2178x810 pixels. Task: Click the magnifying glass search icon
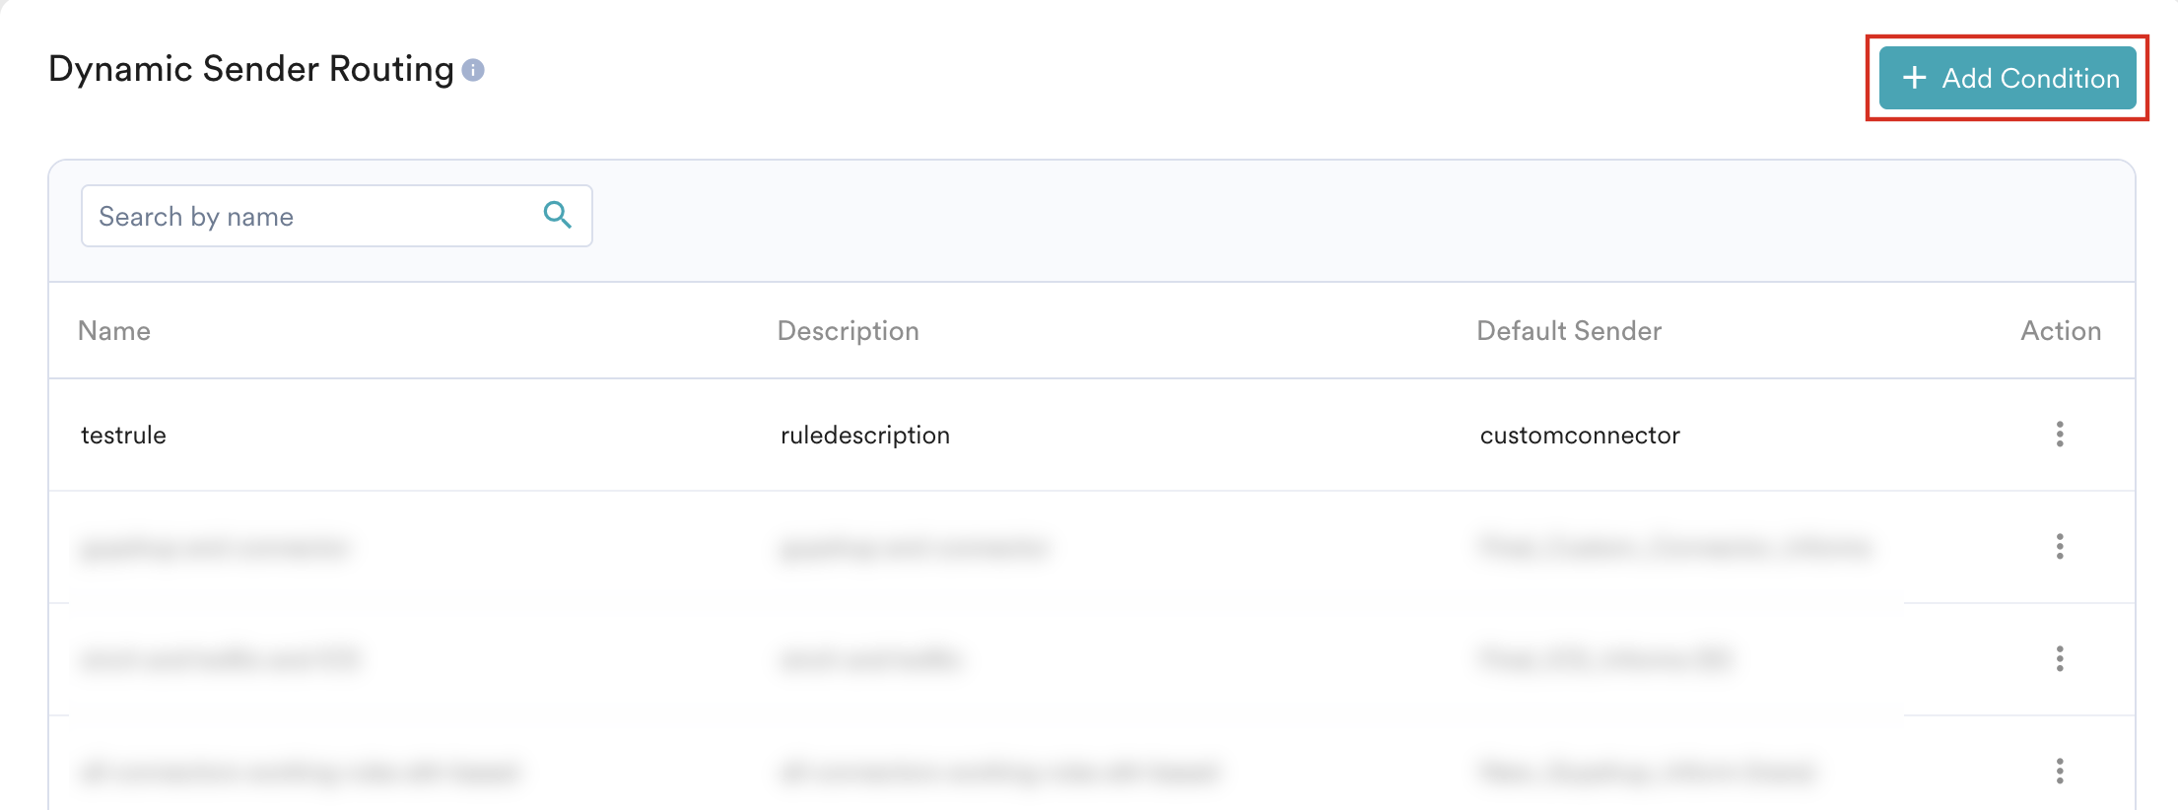(558, 215)
